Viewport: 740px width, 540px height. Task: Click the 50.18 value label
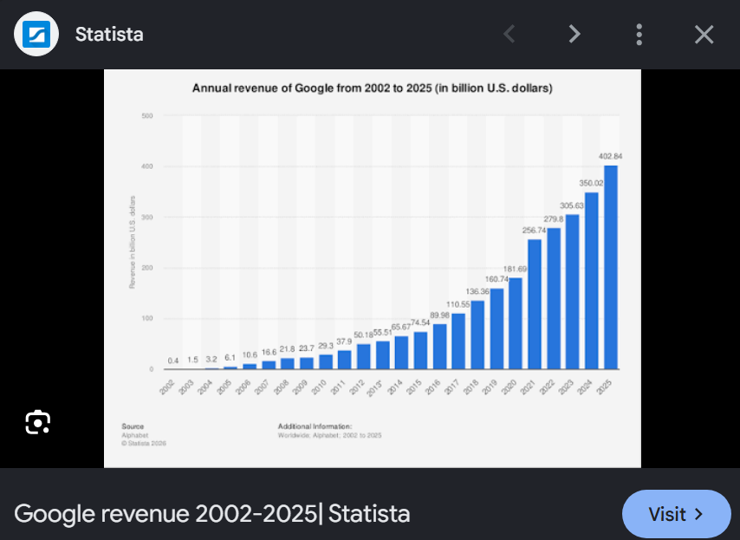tap(363, 335)
